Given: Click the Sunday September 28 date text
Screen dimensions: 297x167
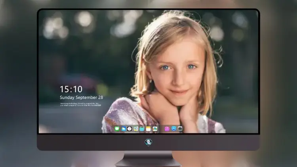Looking at the screenshot, I should coord(82,97).
